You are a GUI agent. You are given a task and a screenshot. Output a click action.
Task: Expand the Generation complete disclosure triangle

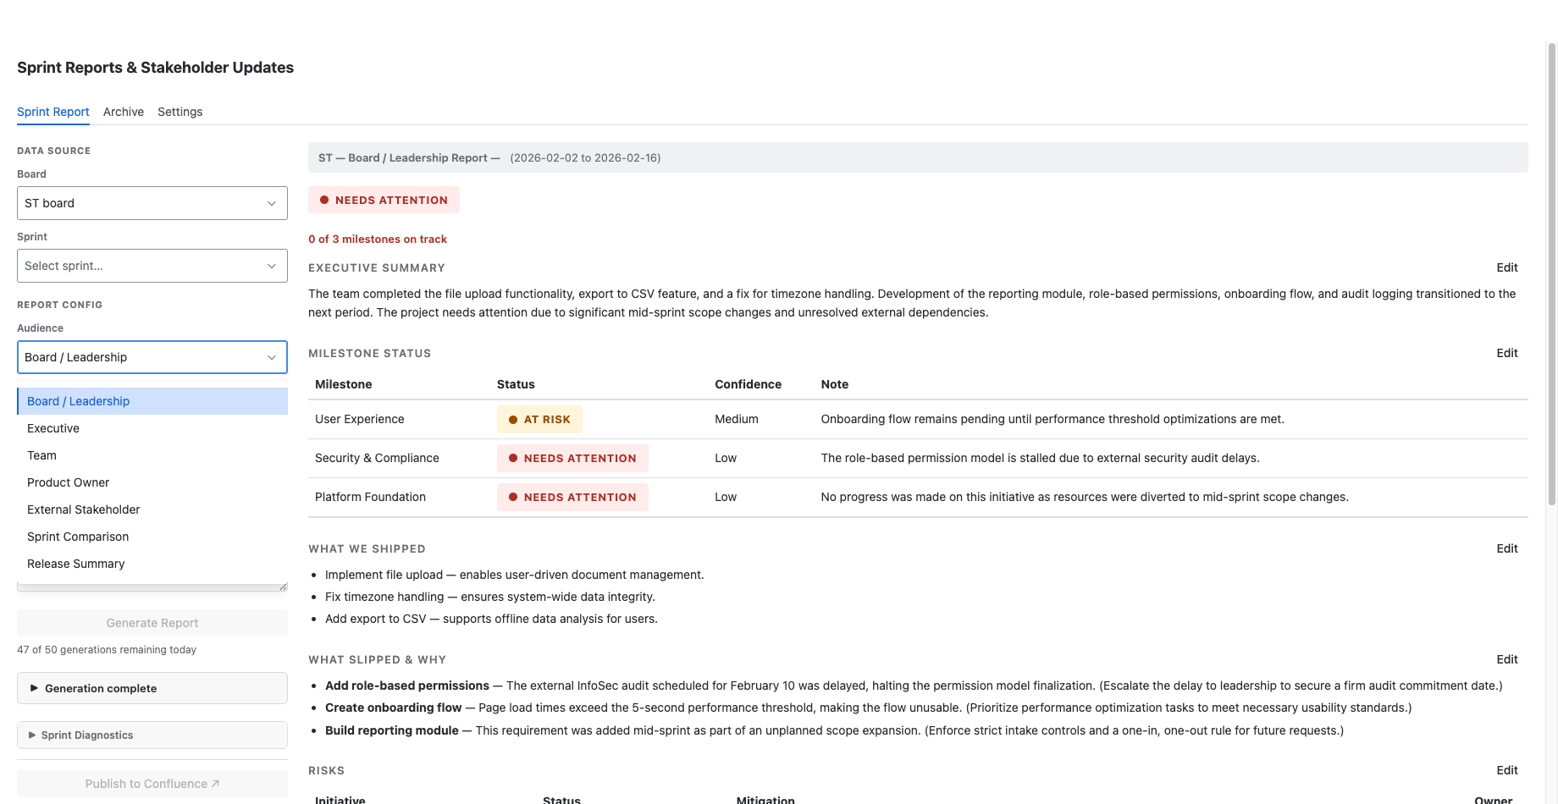(x=35, y=688)
